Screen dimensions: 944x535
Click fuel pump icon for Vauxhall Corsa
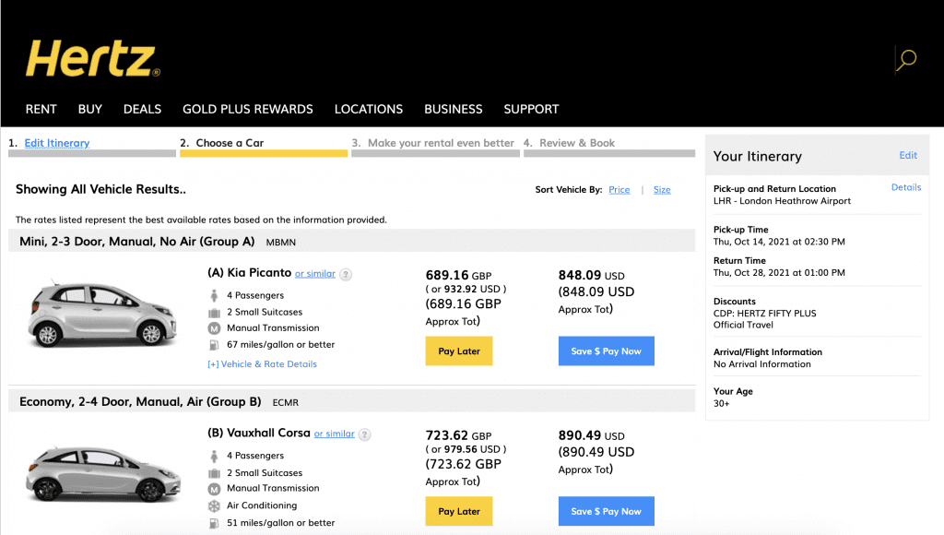[214, 523]
